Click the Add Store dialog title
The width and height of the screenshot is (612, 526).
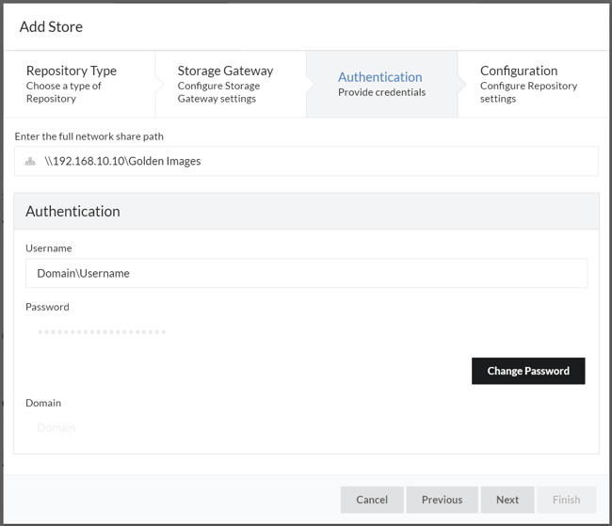51,26
